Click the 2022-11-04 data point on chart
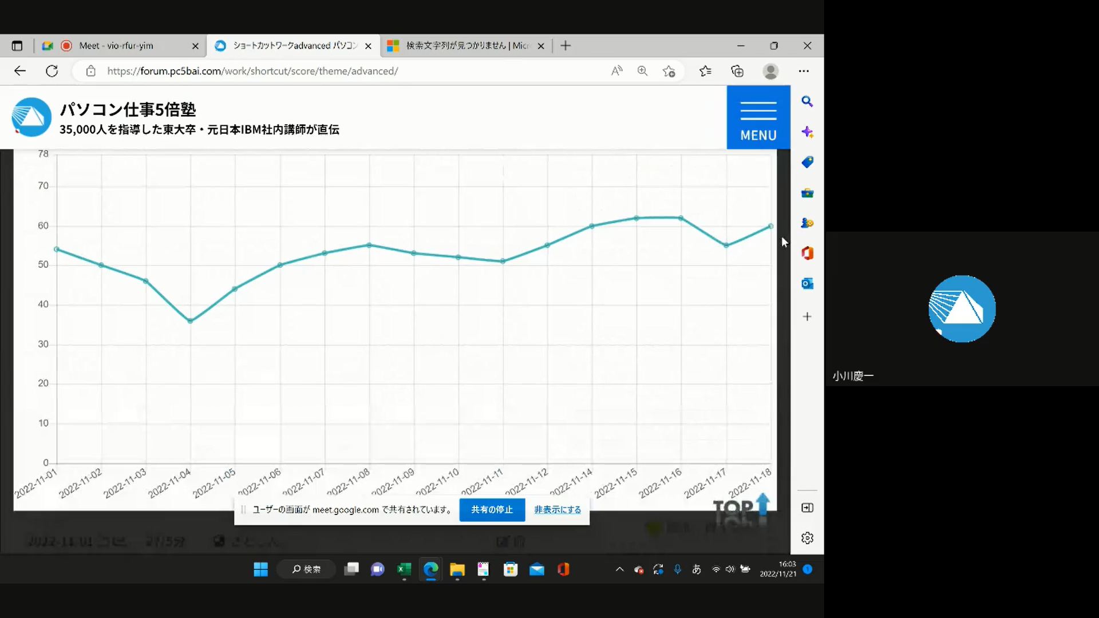The image size is (1099, 618). [190, 321]
